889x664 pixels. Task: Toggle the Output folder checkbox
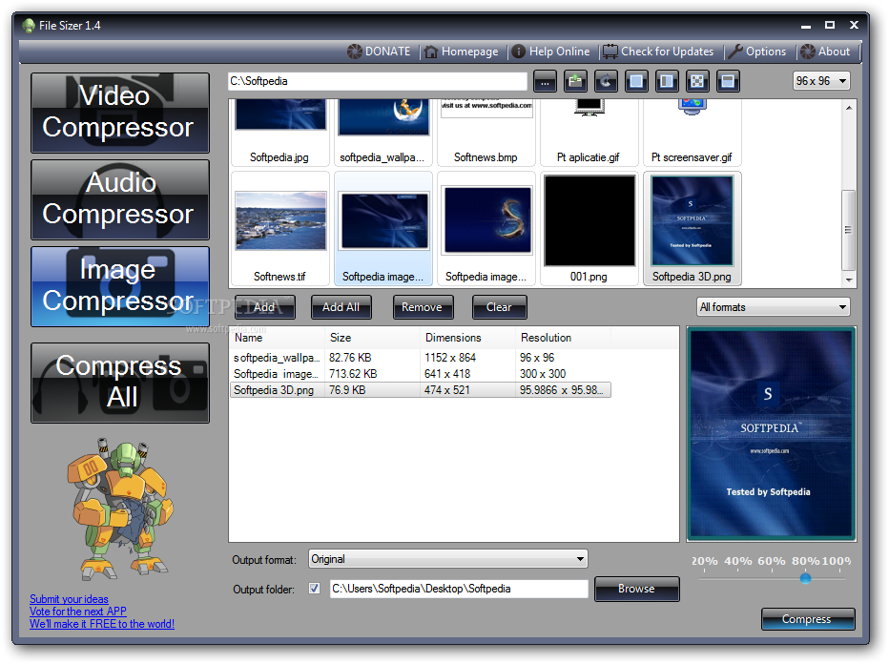314,589
